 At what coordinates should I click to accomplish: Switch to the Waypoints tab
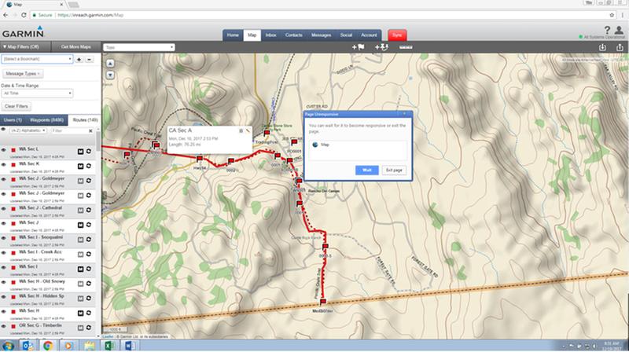tap(48, 119)
